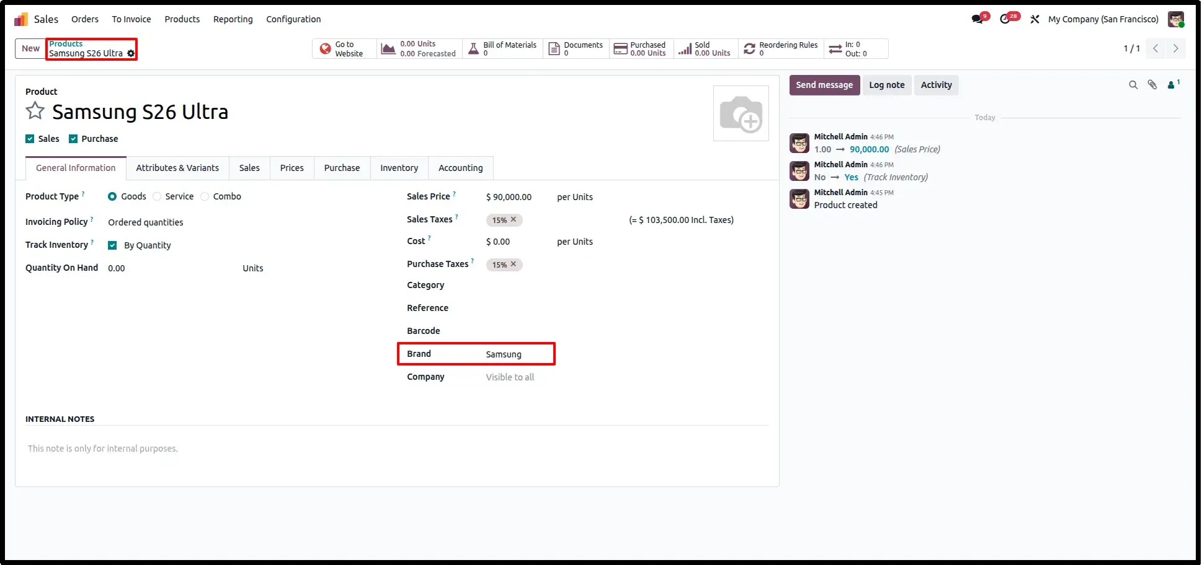The width and height of the screenshot is (1202, 565).
Task: Toggle the Sales checkbox
Action: click(30, 139)
